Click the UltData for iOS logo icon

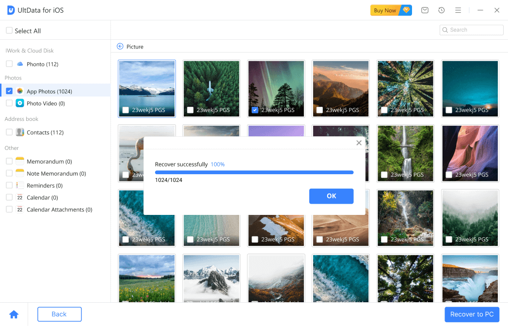click(10, 10)
